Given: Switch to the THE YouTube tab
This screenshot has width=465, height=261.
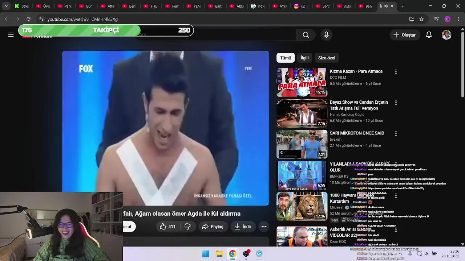Looking at the screenshot, I should 151,6.
